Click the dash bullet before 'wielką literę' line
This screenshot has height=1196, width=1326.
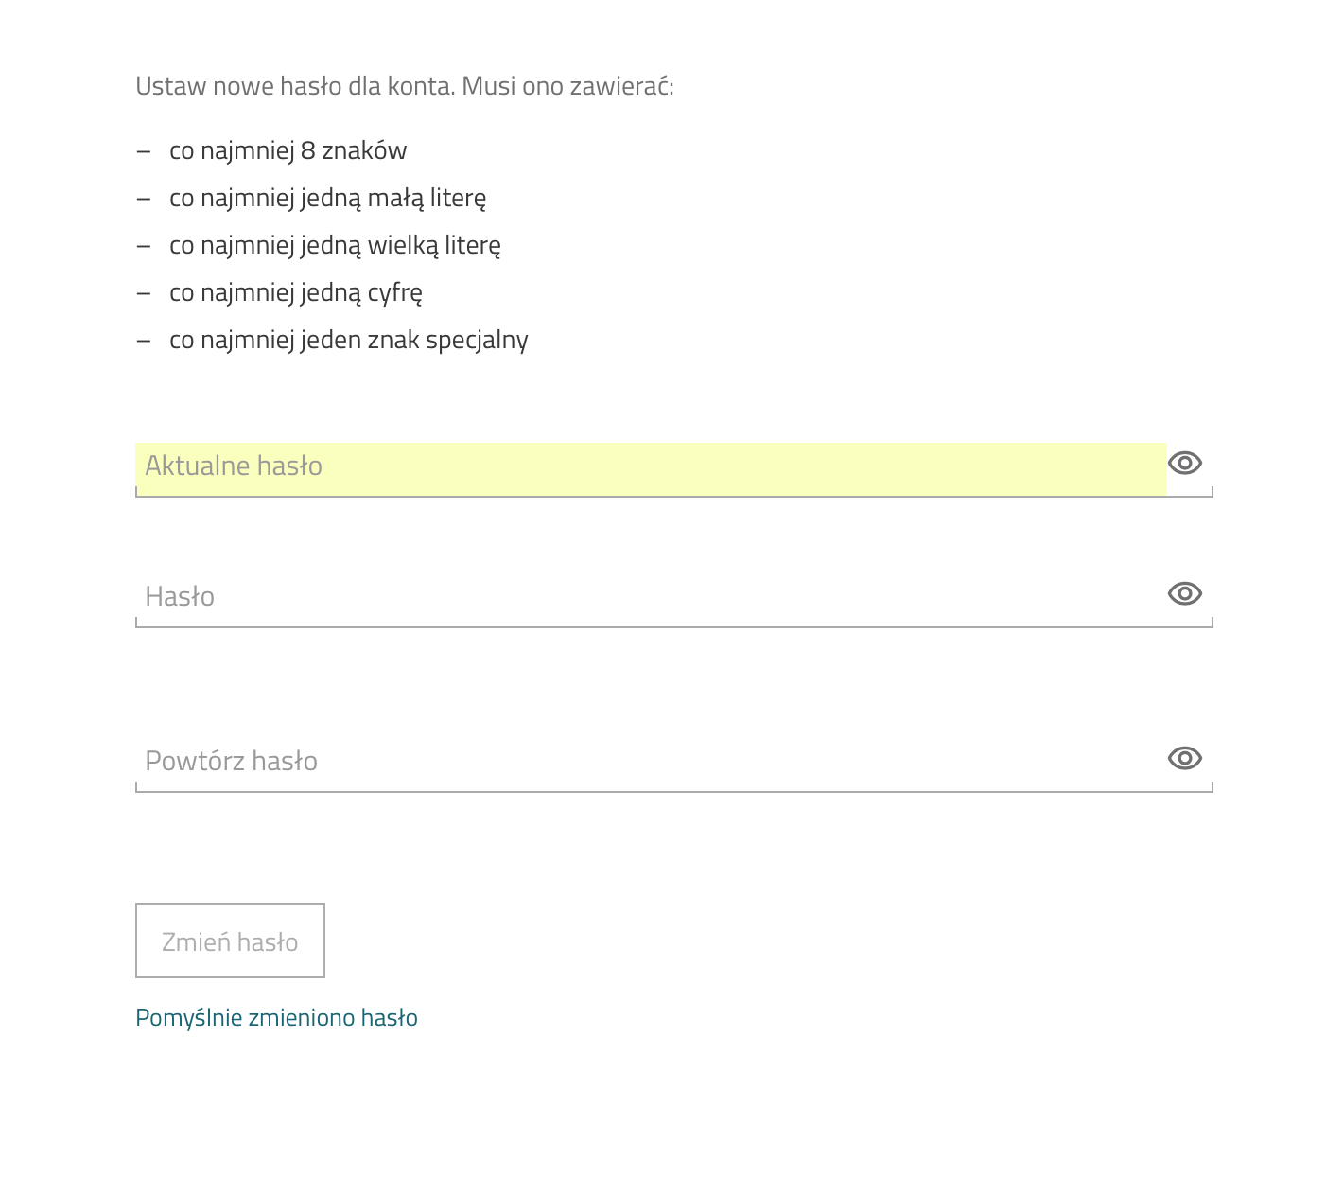point(144,246)
